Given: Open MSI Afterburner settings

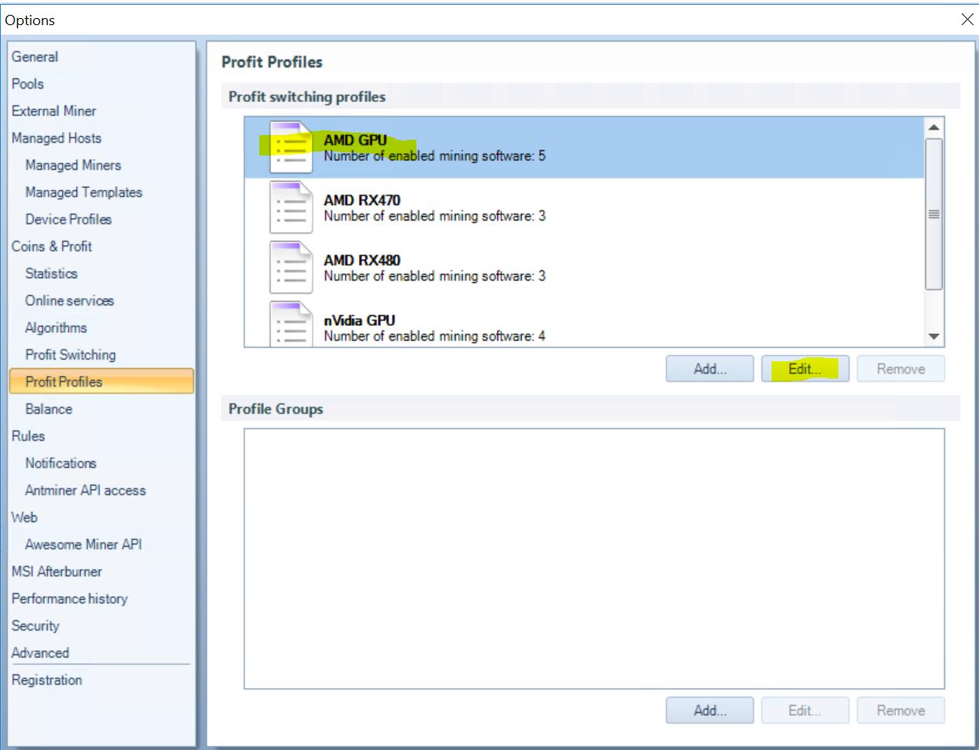Looking at the screenshot, I should [57, 572].
